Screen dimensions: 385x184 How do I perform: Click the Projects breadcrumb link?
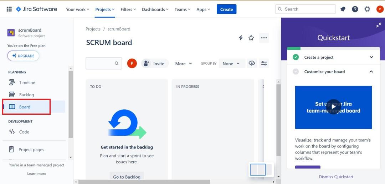point(93,29)
